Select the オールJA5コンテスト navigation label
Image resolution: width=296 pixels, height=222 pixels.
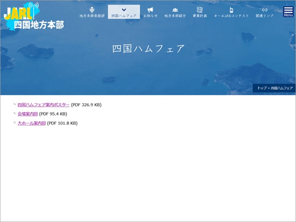231,16
